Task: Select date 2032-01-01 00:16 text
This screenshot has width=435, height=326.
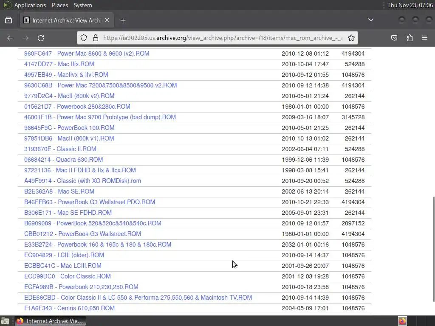Action: (x=305, y=244)
